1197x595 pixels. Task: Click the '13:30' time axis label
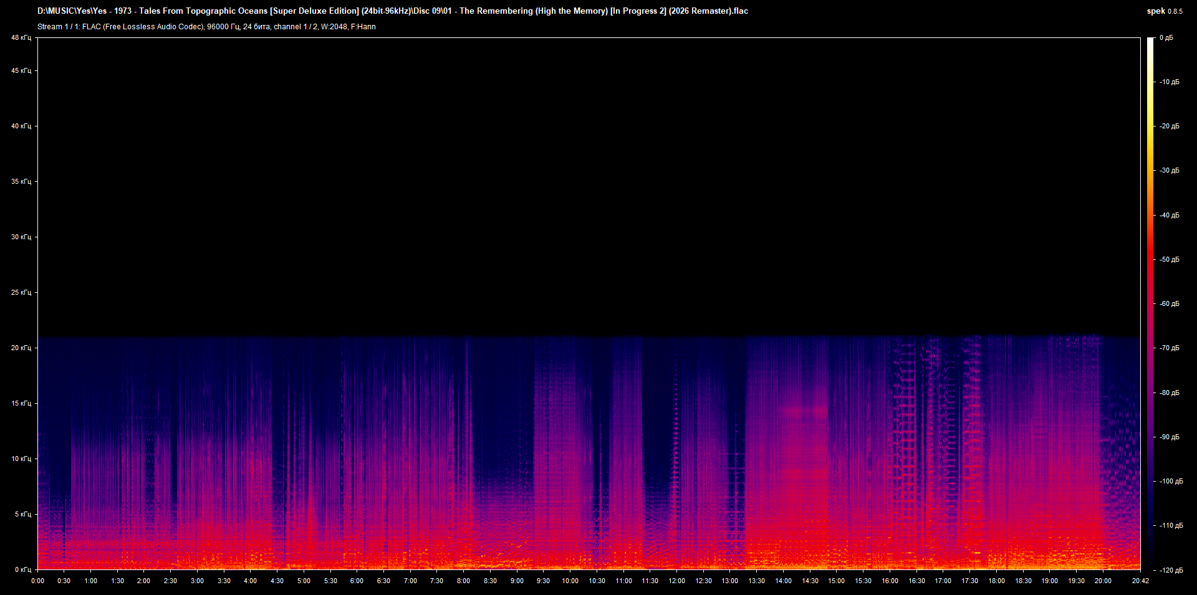point(756,581)
